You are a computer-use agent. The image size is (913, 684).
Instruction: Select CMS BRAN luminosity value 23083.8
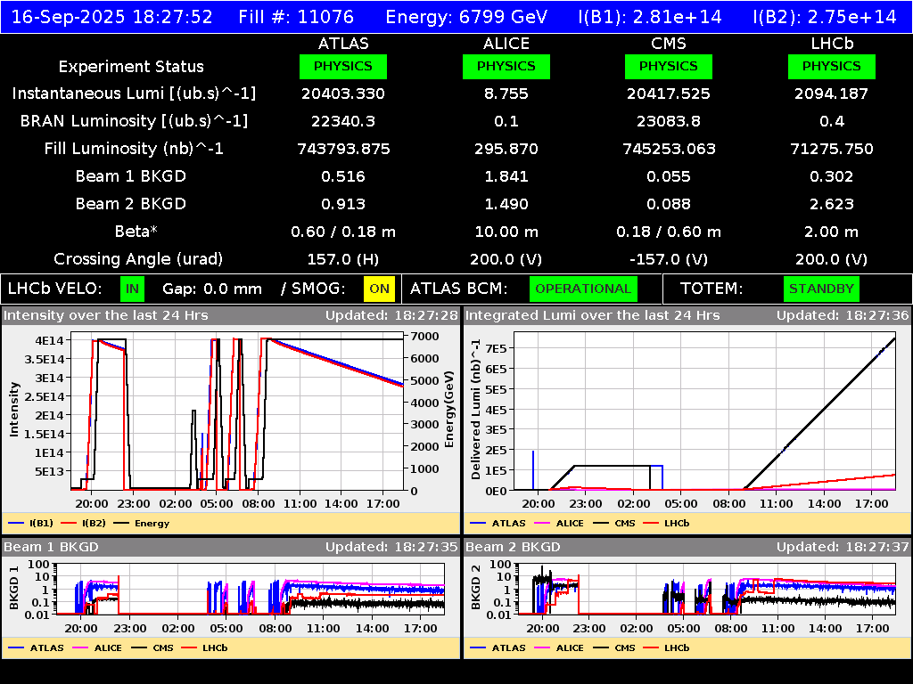tap(669, 121)
